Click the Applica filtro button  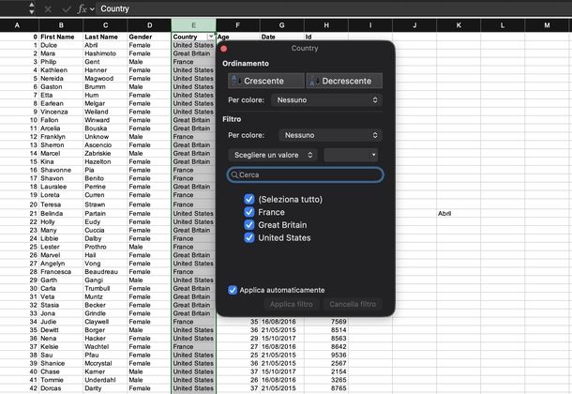(x=291, y=304)
